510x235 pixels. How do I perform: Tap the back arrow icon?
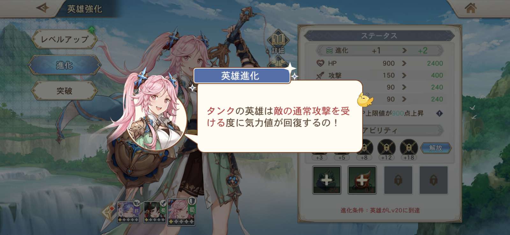tap(42, 8)
